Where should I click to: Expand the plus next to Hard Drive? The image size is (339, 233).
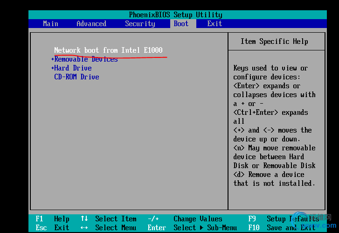[53, 68]
